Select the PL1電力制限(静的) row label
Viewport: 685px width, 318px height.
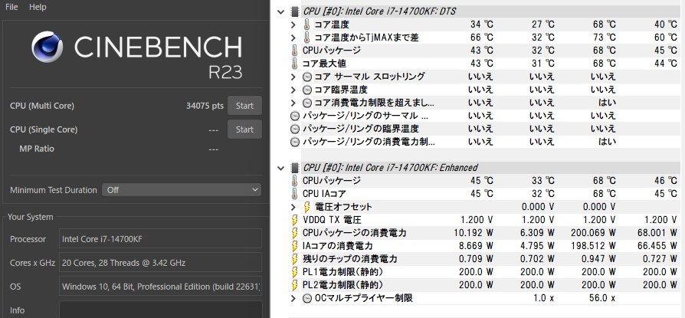click(343, 272)
